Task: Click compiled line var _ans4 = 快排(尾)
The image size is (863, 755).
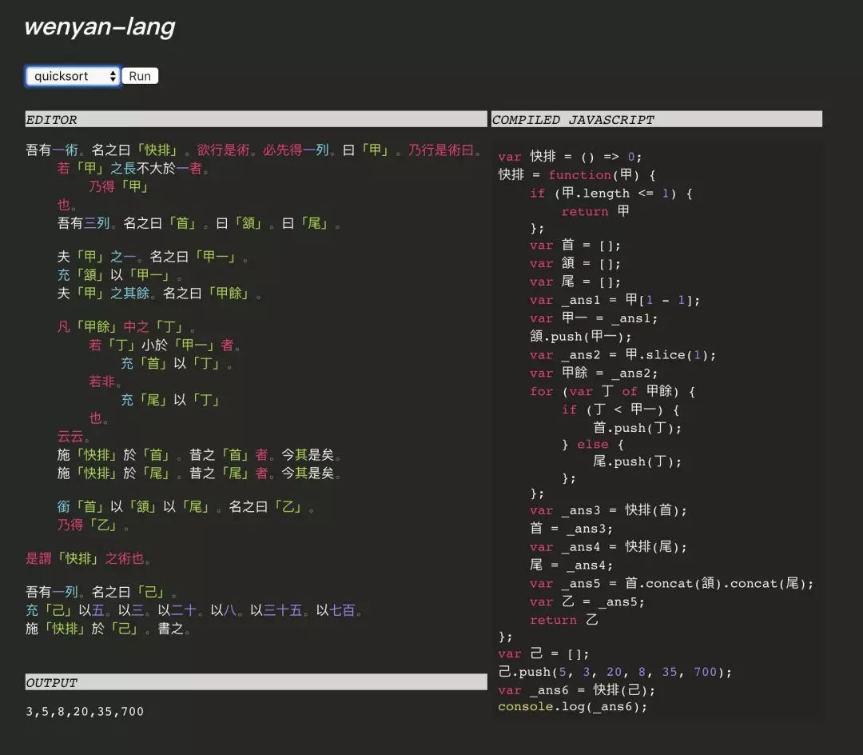Action: pos(608,547)
